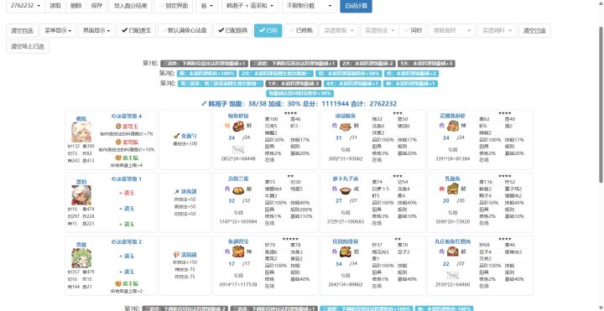This screenshot has width=604, height=311.
Task: Open the 菜单显示 dropdown
Action: [x=58, y=30]
